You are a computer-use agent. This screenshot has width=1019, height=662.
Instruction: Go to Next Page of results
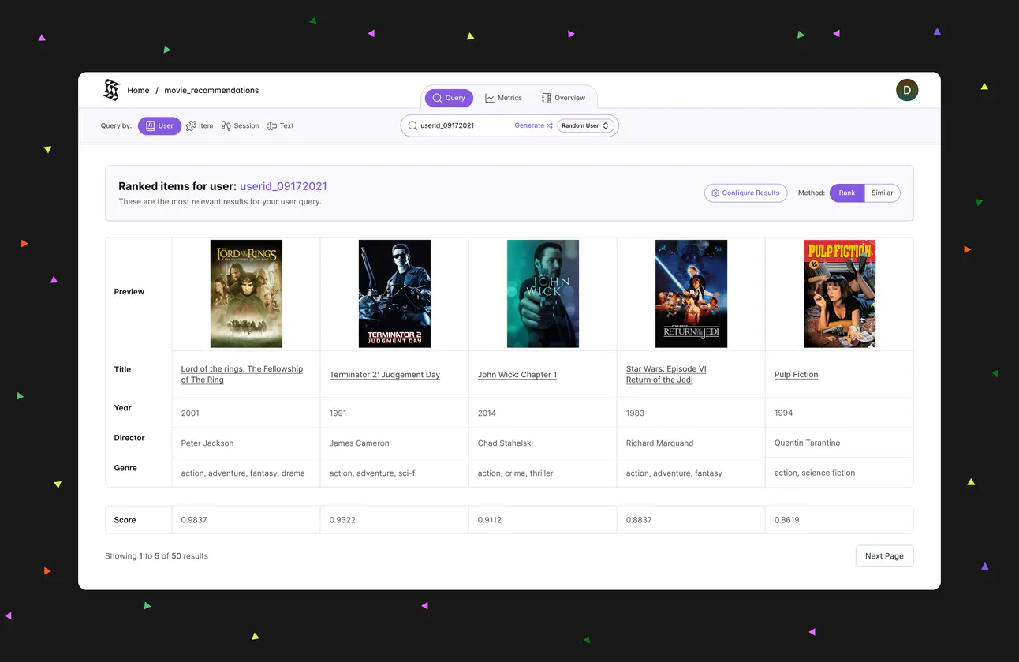pos(884,555)
